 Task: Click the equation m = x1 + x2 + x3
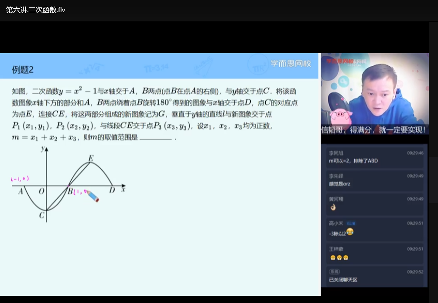(x=44, y=137)
